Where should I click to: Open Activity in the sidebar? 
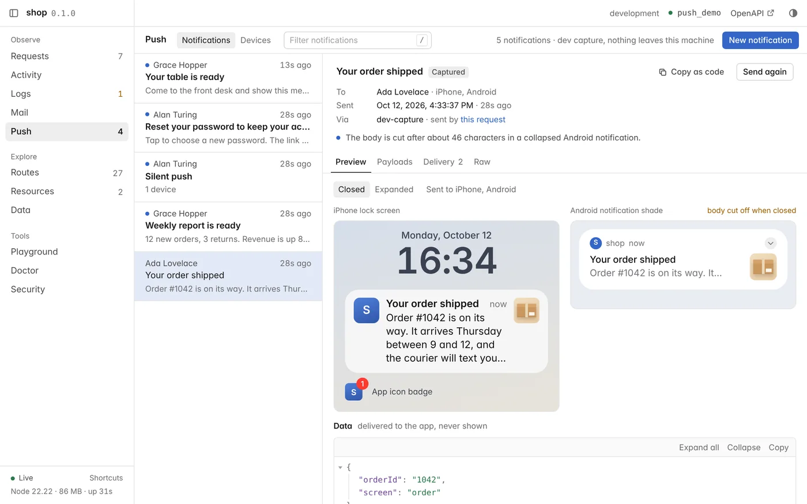click(67, 75)
